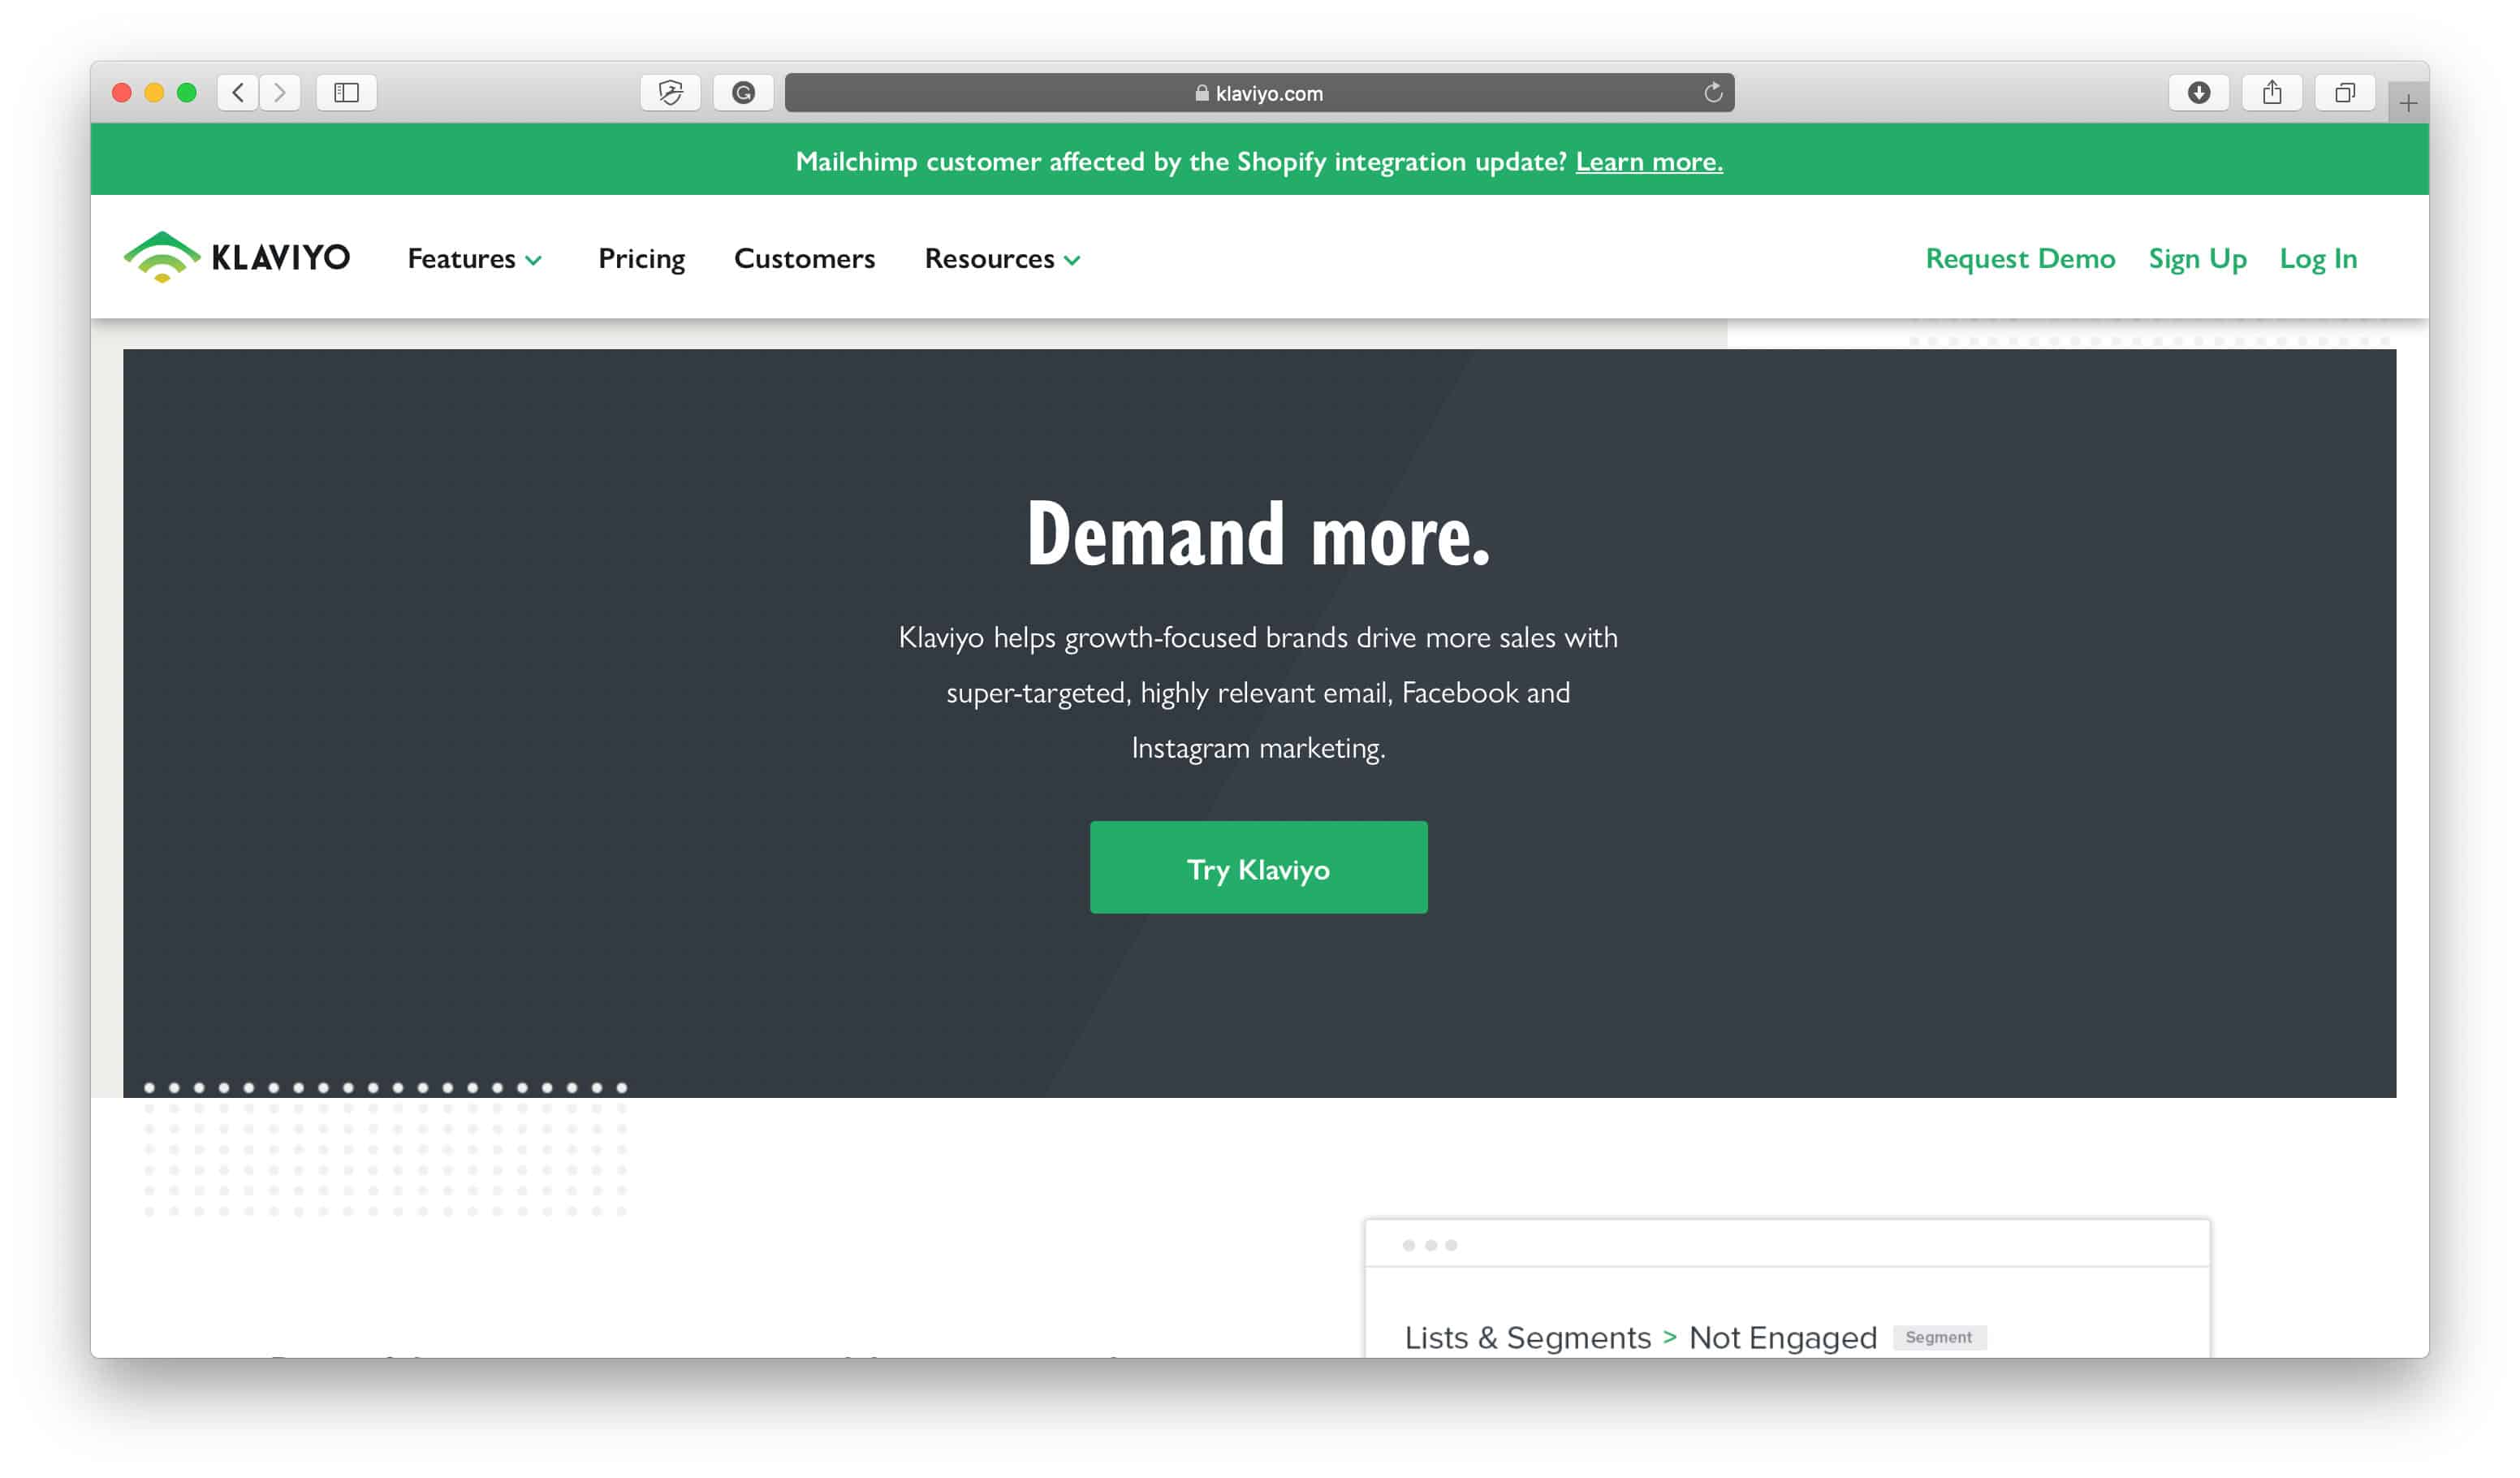Click the Sign Up button
This screenshot has width=2520, height=1478.
click(2196, 257)
